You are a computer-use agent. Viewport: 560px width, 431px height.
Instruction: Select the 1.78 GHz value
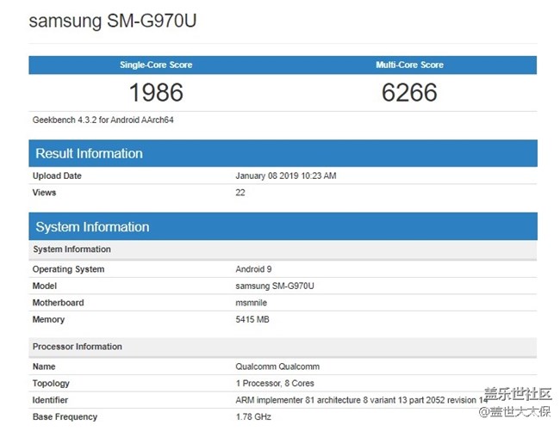pyautogui.click(x=253, y=416)
